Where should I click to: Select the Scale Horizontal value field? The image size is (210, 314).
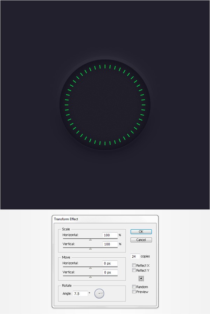[x=110, y=235]
